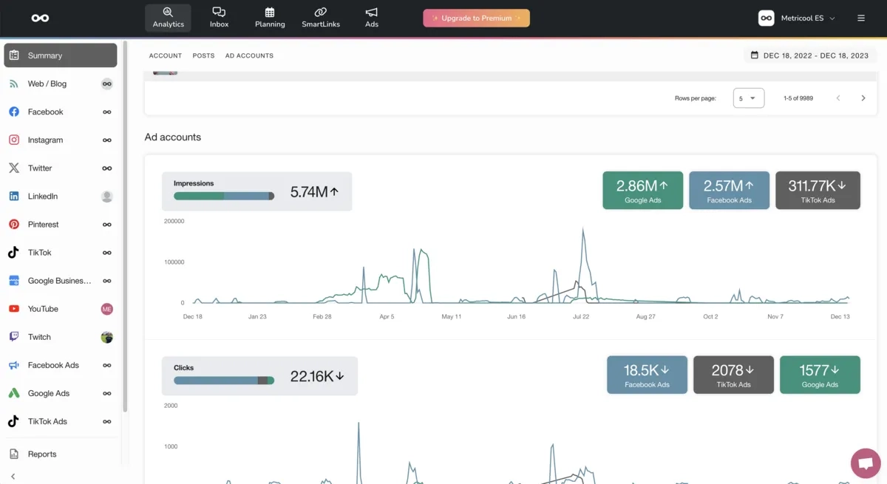Switch to the Analytics section
The image size is (887, 484).
168,18
